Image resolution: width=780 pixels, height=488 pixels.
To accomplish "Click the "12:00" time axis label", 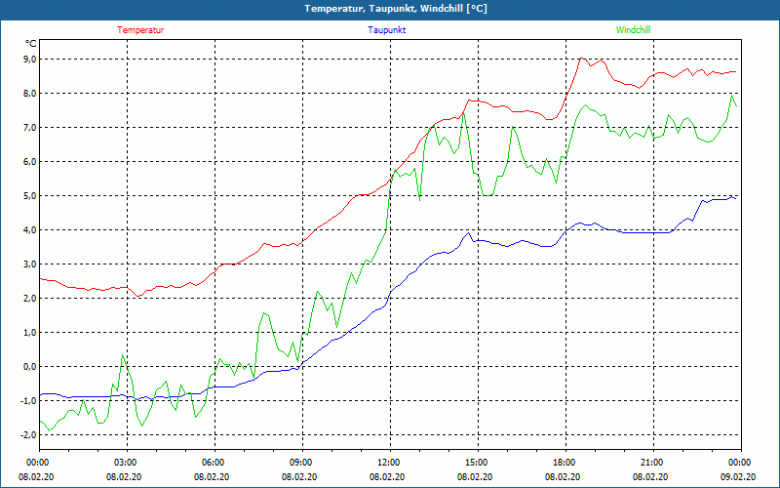I will pos(387,463).
